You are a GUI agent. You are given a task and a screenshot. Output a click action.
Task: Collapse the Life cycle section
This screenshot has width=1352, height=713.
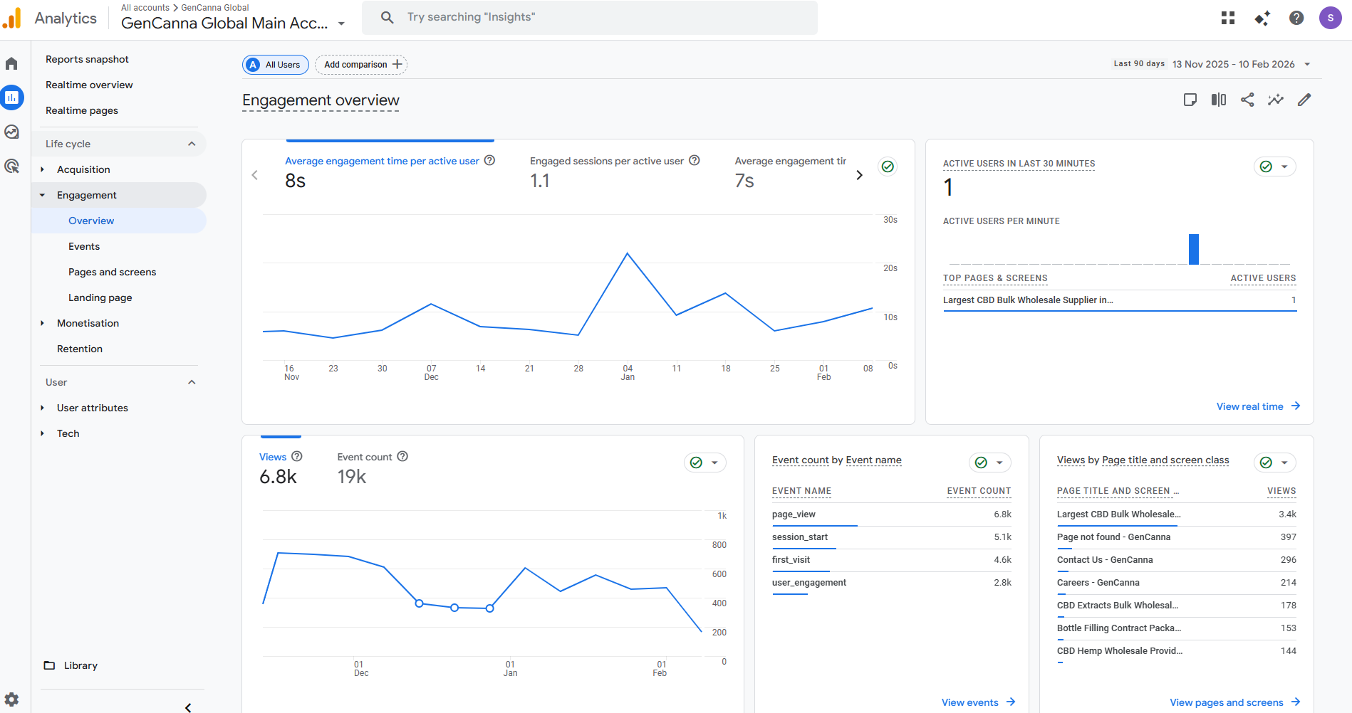192,144
